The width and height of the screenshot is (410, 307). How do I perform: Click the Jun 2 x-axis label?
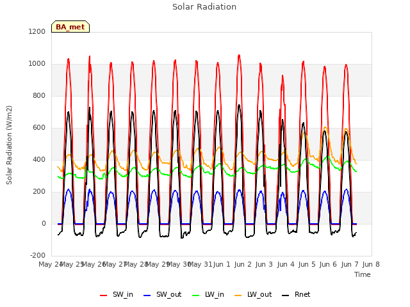coord(243,264)
